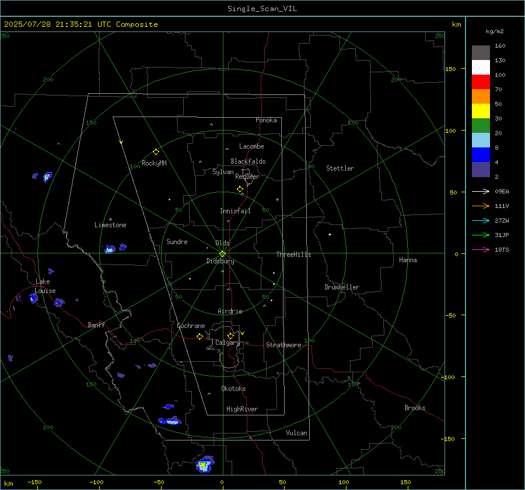Image resolution: width=525 pixels, height=490 pixels.
Task: Click the yellow diamond marker above Calgary
Action: pyautogui.click(x=230, y=336)
